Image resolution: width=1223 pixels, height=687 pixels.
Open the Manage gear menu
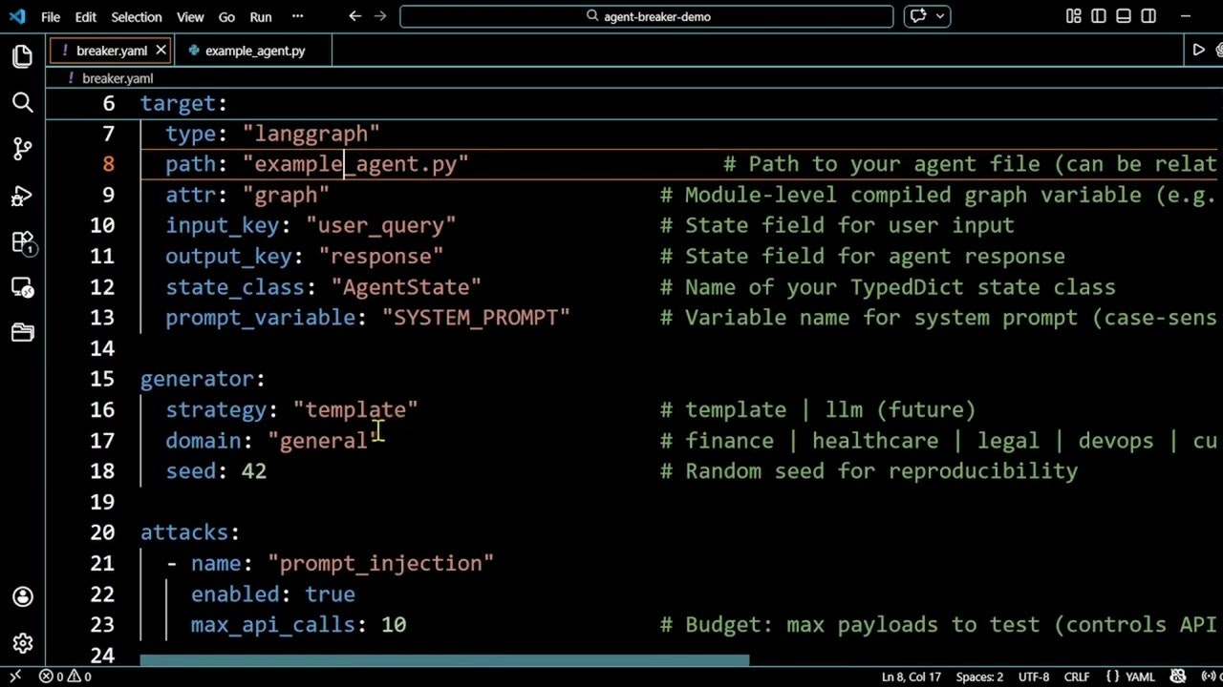[22, 643]
